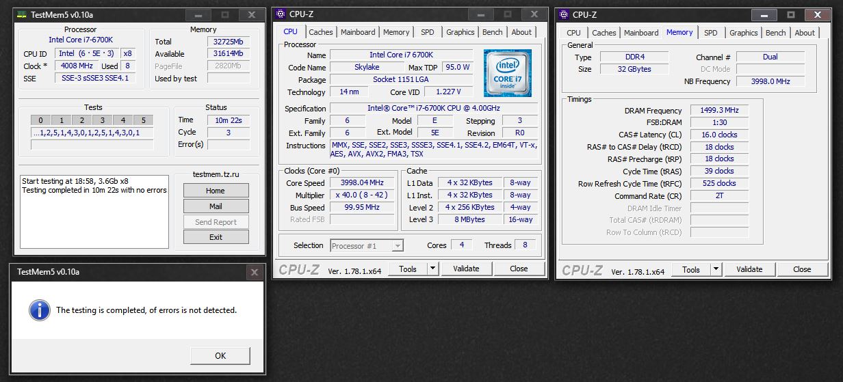Click the tRFC 525 clocks value
The image size is (843, 382).
(x=719, y=183)
